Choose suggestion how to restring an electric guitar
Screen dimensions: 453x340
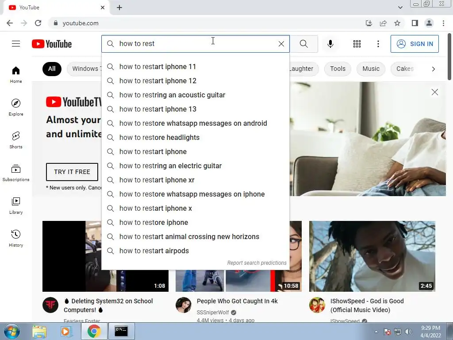coord(195,166)
